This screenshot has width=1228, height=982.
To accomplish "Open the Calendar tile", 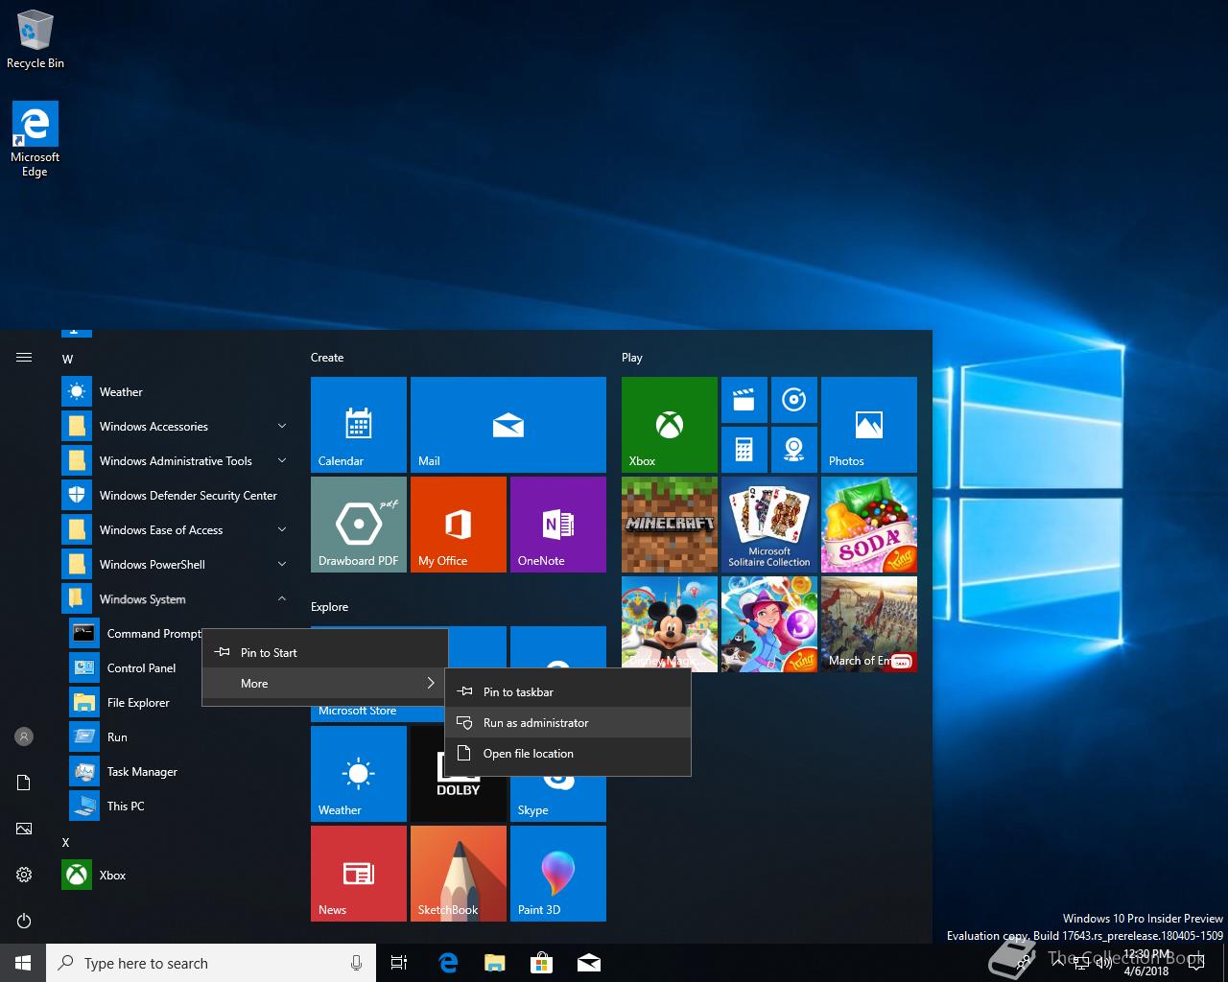I will (x=359, y=425).
